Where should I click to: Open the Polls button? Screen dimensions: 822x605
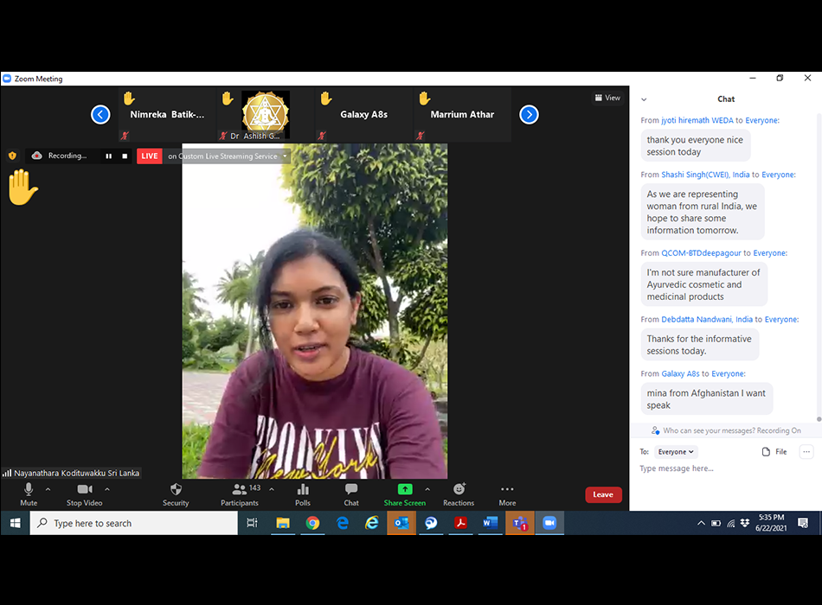point(303,494)
